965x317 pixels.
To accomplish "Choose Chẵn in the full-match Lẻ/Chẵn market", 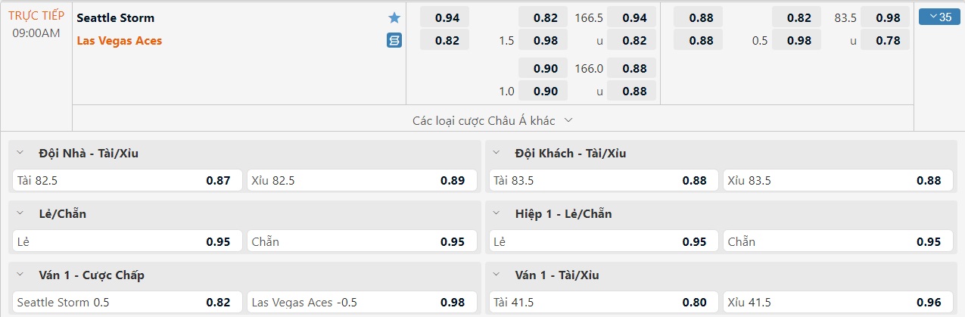I will point(362,242).
